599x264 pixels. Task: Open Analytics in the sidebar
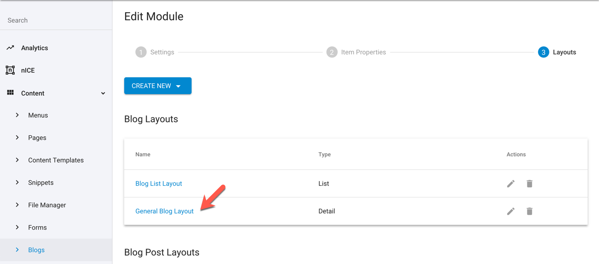click(x=35, y=48)
